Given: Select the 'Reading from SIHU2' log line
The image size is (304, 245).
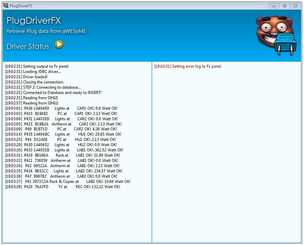Looking at the screenshot, I should [x=32, y=103].
